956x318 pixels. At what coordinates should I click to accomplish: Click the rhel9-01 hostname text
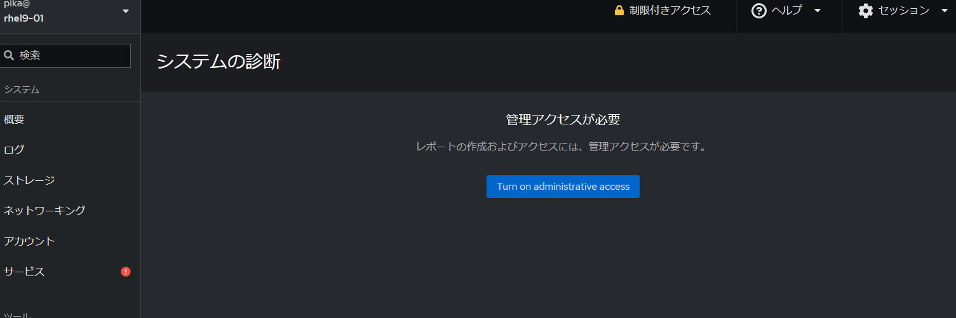tap(24, 18)
